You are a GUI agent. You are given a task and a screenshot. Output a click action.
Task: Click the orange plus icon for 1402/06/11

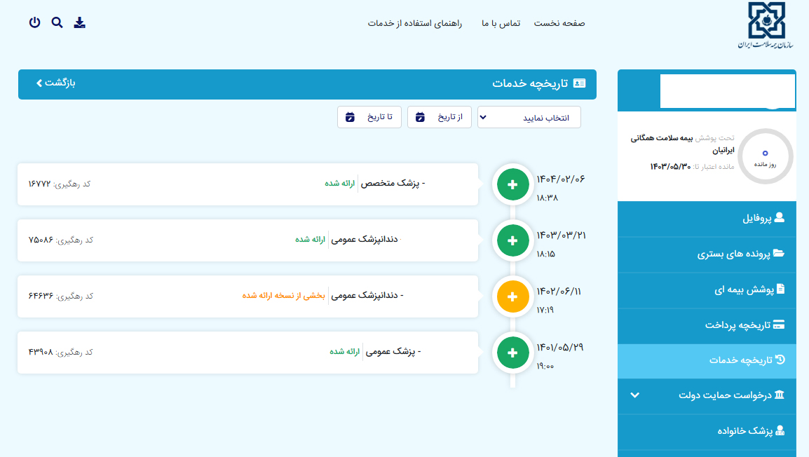(x=512, y=296)
